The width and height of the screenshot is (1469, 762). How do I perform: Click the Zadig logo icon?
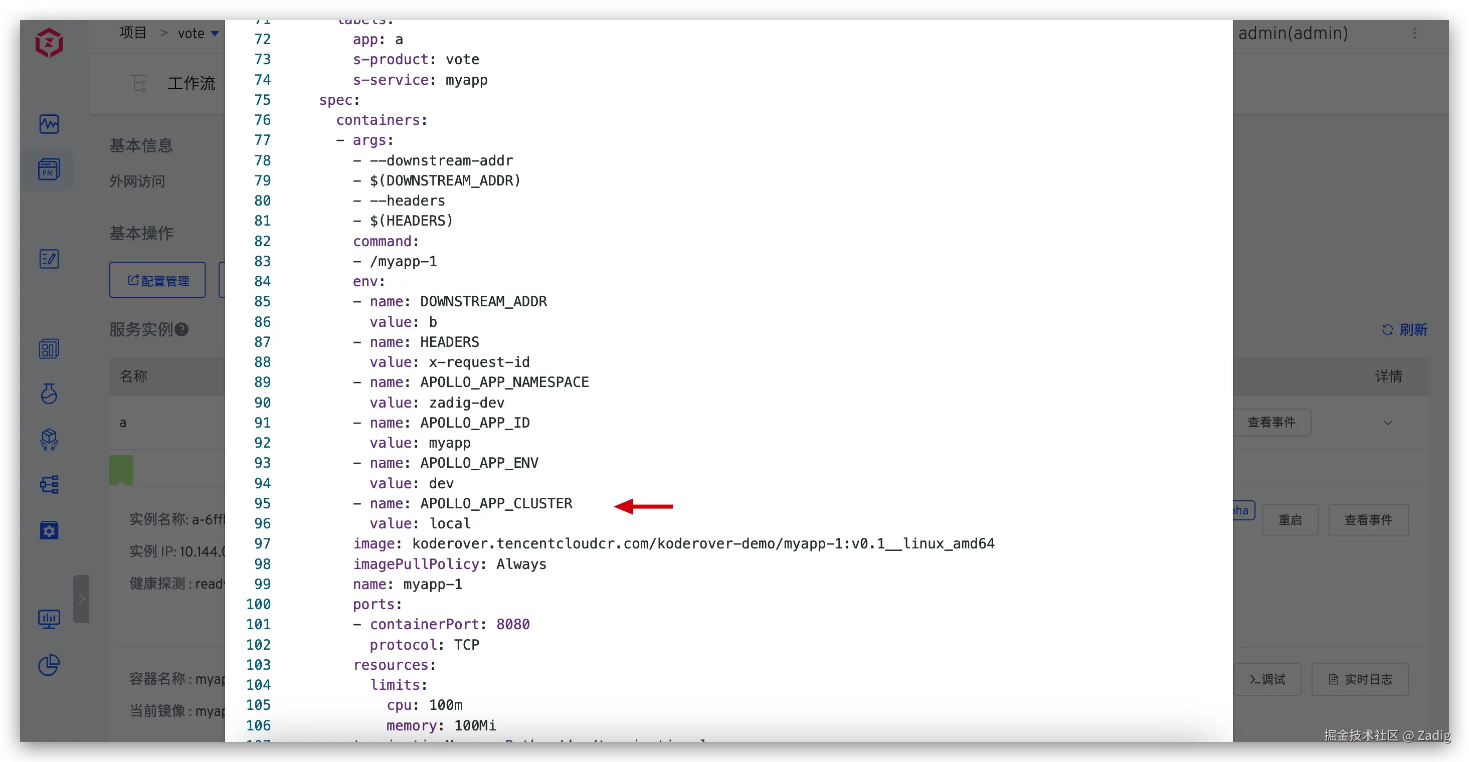click(x=49, y=43)
